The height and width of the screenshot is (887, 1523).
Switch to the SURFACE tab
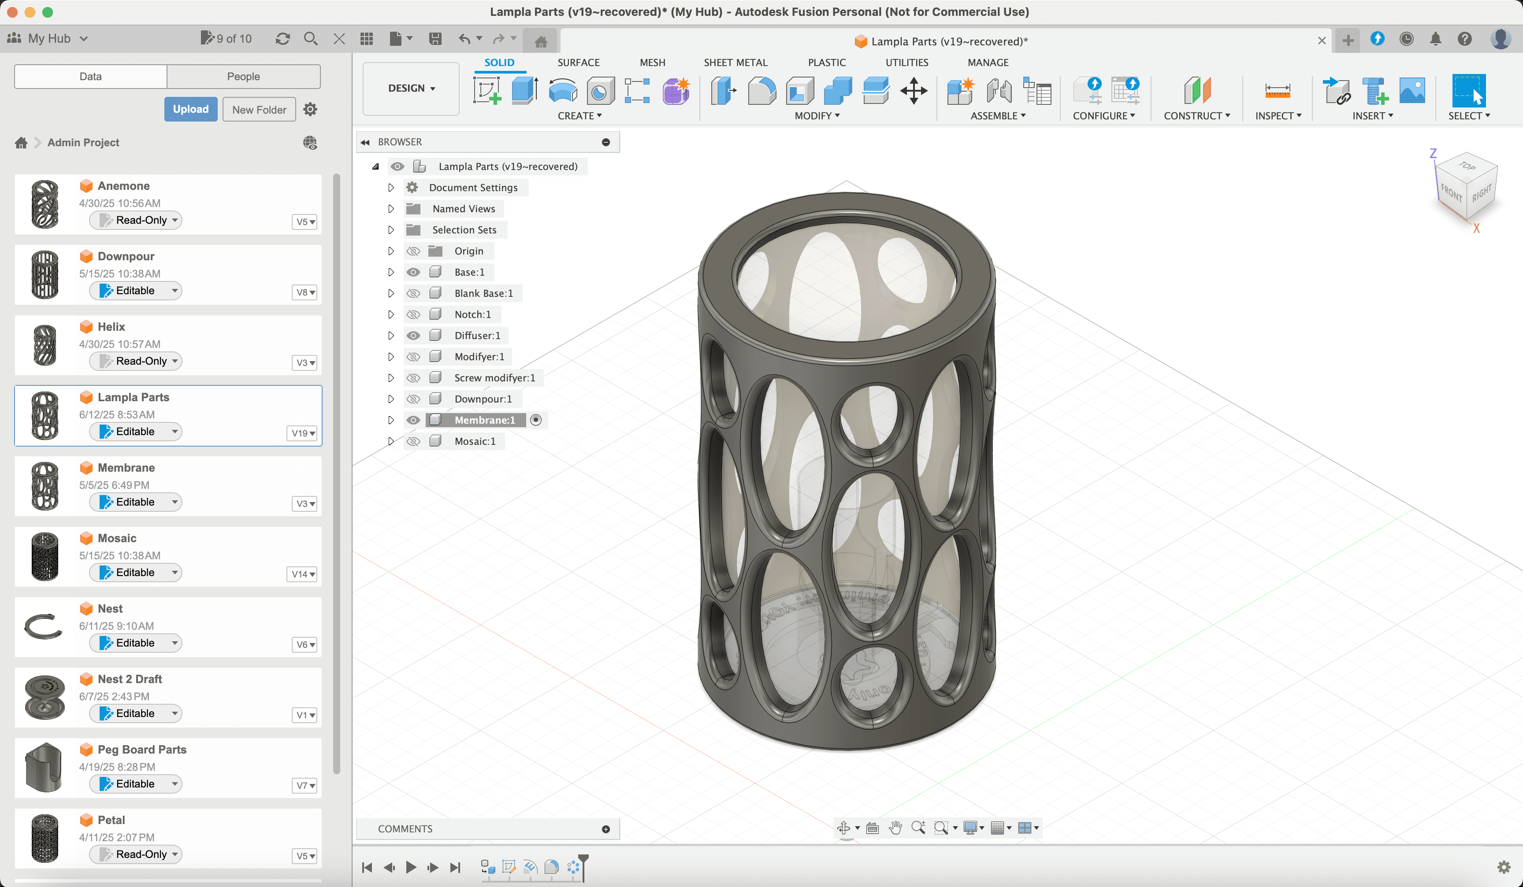578,62
